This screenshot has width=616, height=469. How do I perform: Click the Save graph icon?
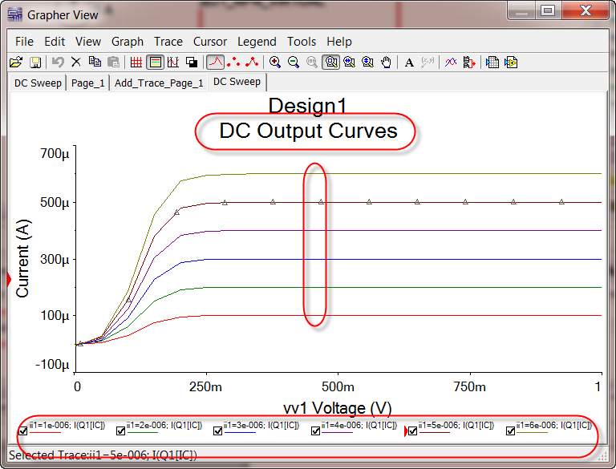(35, 62)
